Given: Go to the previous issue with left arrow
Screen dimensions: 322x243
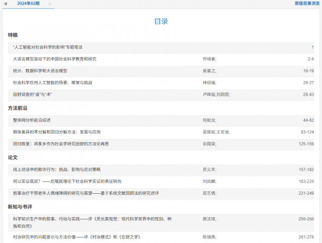Looking at the screenshot, I should (5, 4).
